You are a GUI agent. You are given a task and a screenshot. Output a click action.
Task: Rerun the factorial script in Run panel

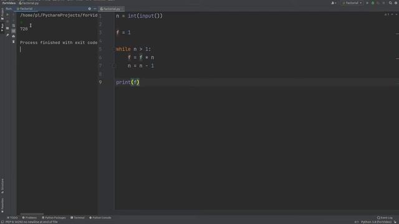(7, 15)
